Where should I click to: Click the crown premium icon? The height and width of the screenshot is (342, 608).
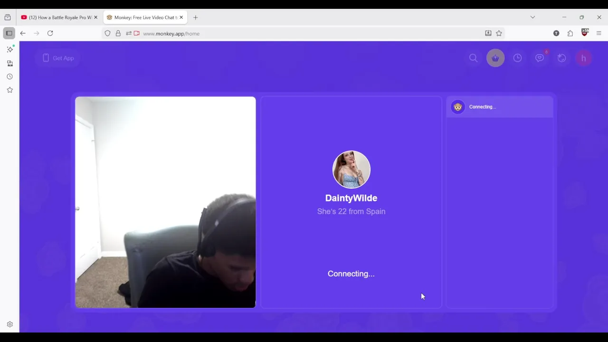495,58
